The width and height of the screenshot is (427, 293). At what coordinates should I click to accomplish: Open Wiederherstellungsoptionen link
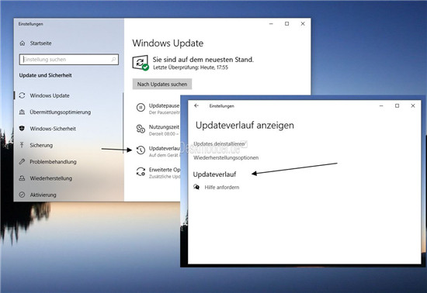pyautogui.click(x=226, y=157)
